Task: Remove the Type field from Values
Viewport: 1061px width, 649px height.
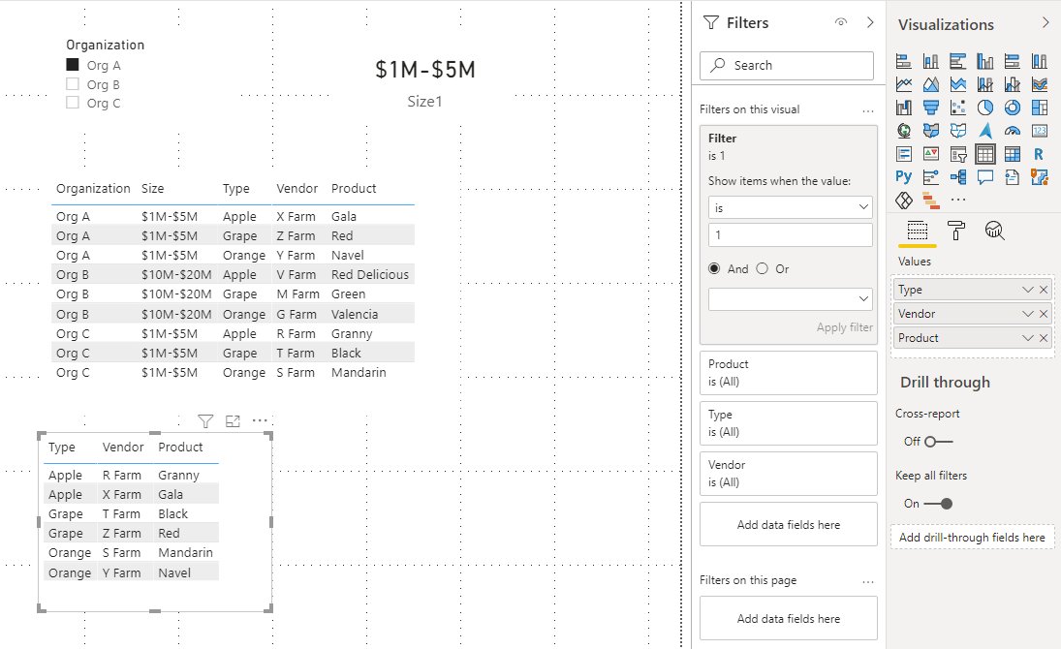Action: point(1044,290)
